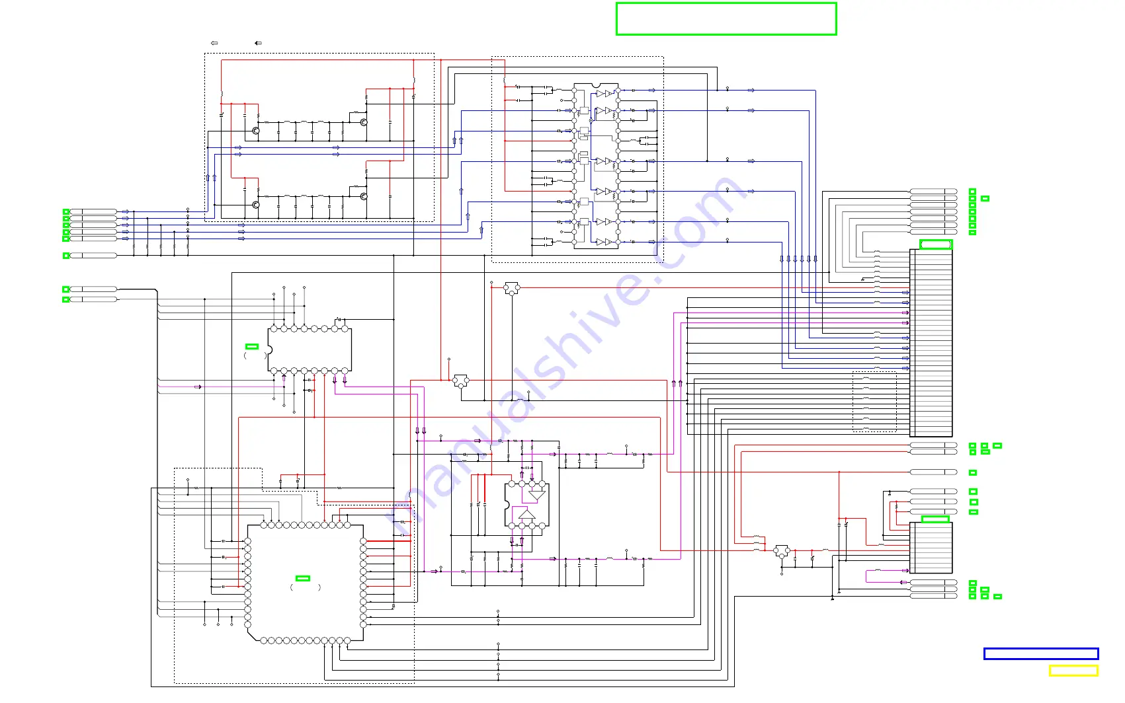Click the green label beside the 16-pin IC
Screen dimensions: 1125x703
pyautogui.click(x=252, y=346)
